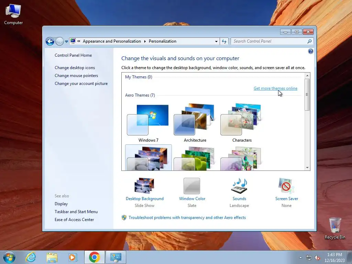
Task: Switch to Google Chrome in taskbar
Action: 94,257
